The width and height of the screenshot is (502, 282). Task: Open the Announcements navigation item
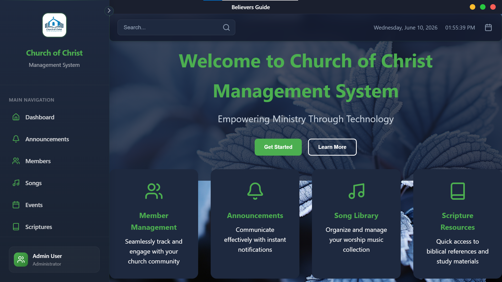point(54,139)
